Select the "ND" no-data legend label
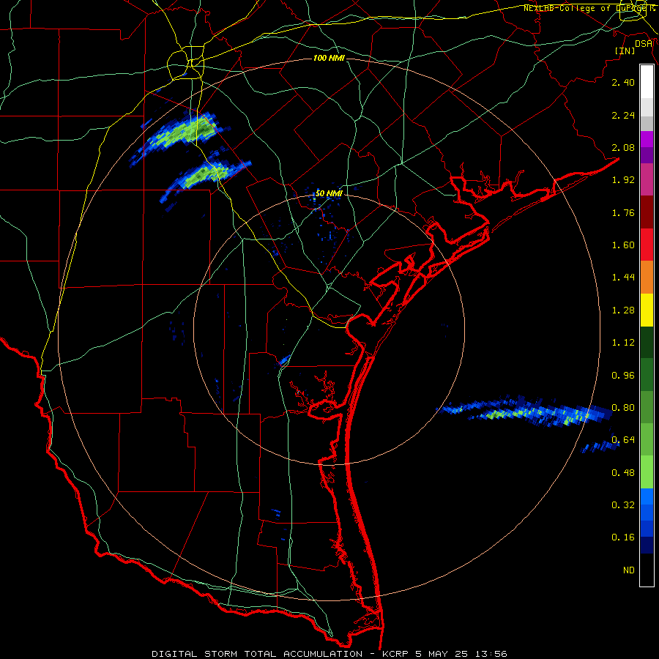 [629, 570]
